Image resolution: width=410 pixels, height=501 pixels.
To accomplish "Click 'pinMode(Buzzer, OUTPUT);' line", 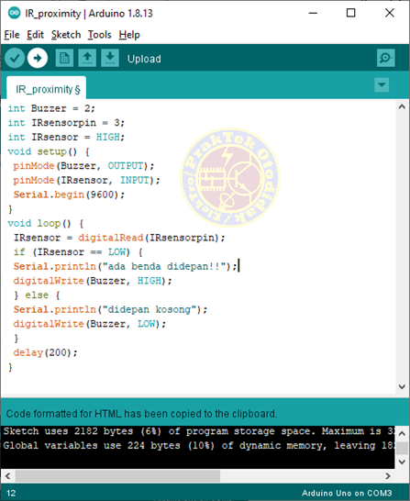I will click(83, 166).
